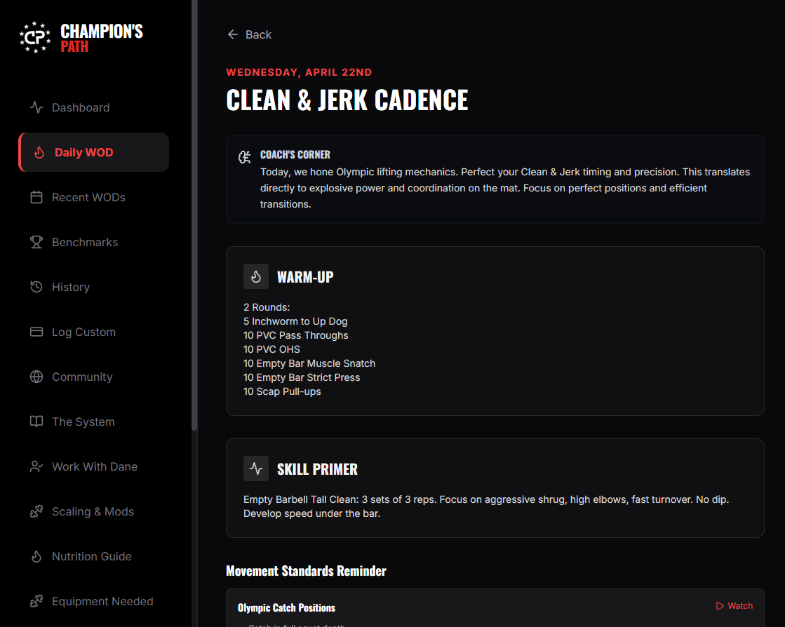This screenshot has width=785, height=627.
Task: Click the Dashboard pulse icon
Action: [36, 107]
